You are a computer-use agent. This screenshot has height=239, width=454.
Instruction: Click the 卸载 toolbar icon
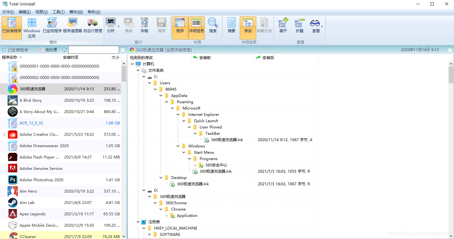(145, 25)
